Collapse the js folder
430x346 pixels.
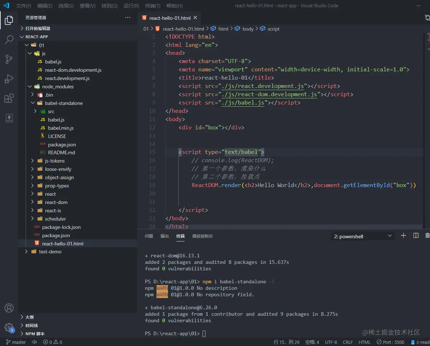point(30,53)
